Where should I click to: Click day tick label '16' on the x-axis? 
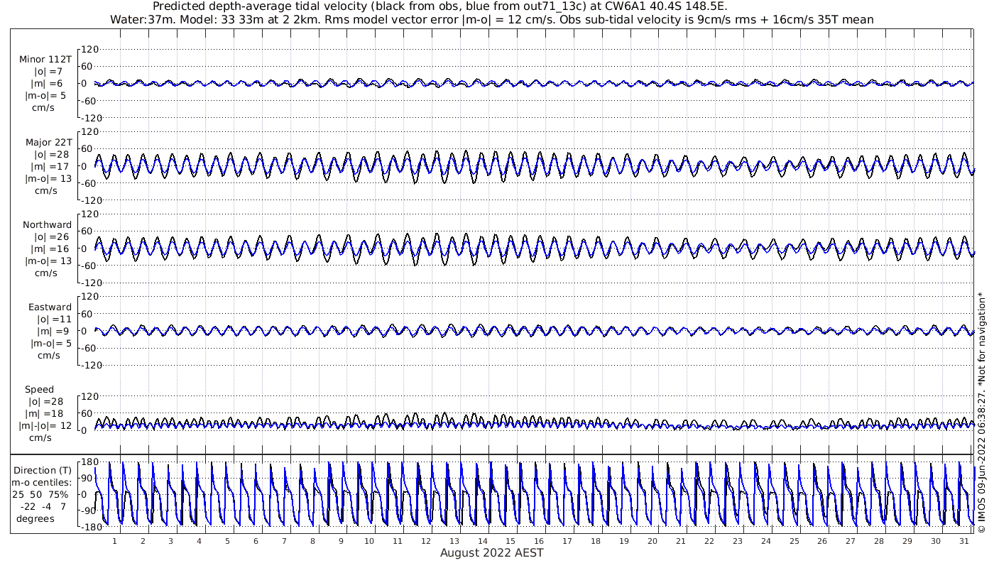click(x=539, y=541)
